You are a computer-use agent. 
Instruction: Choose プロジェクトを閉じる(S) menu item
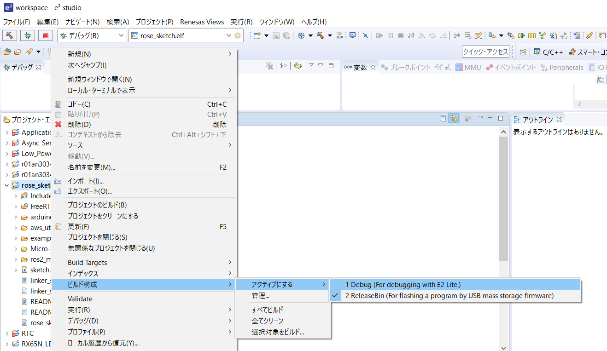[144, 237]
